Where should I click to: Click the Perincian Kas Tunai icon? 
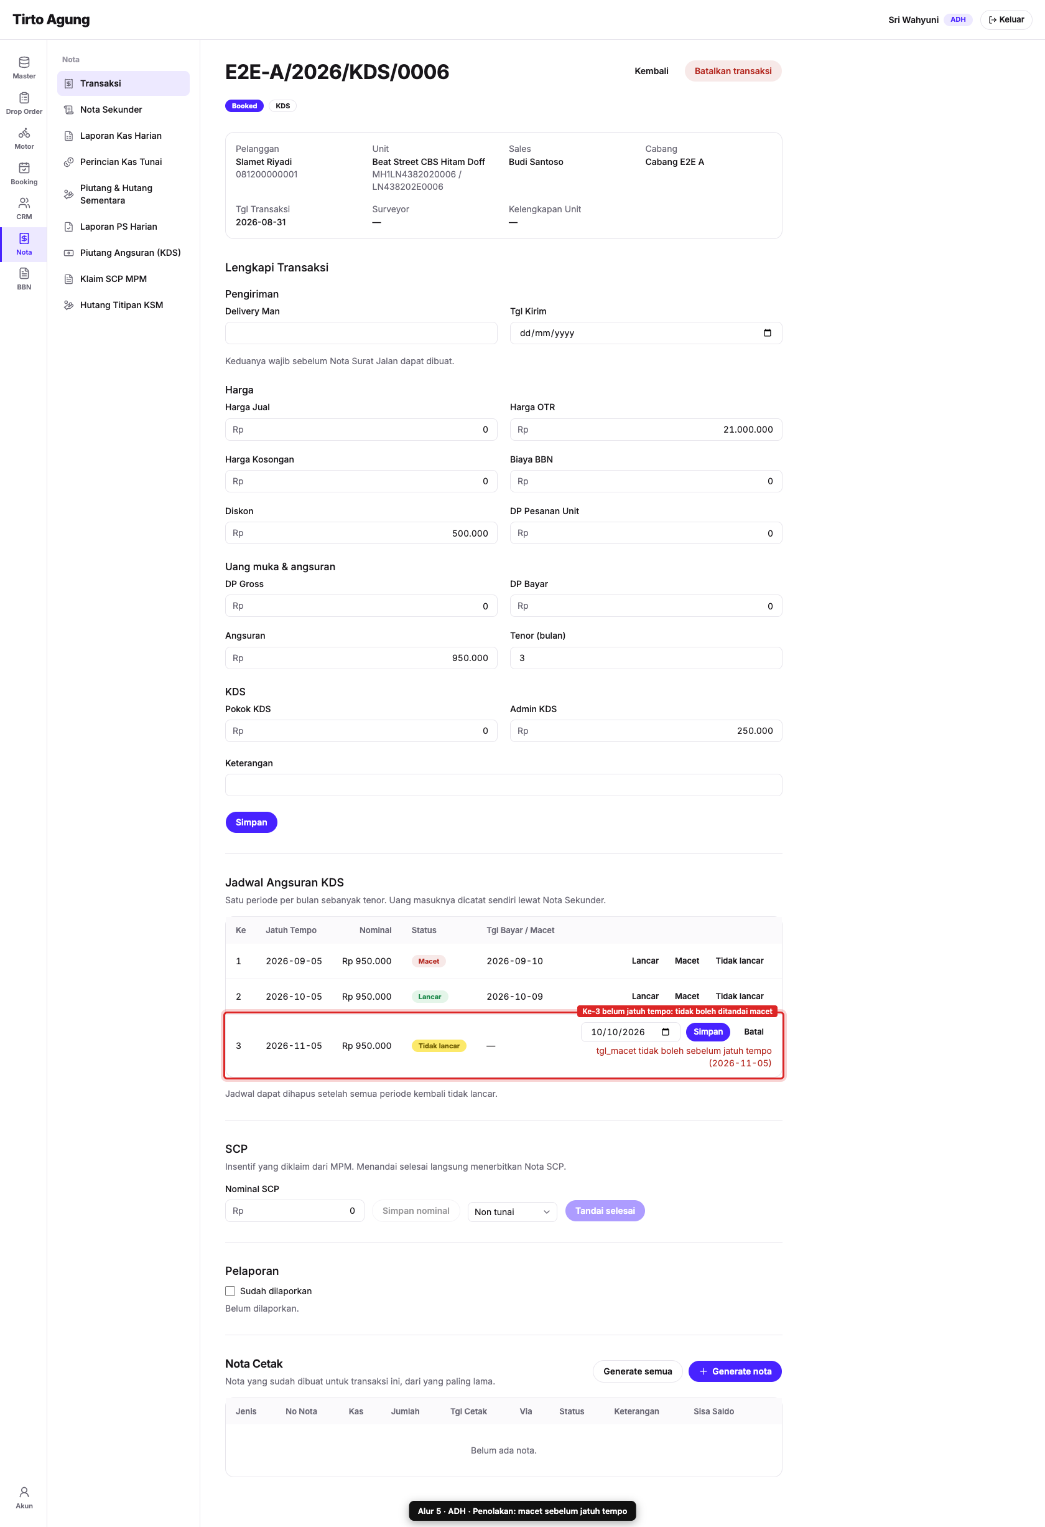point(68,162)
